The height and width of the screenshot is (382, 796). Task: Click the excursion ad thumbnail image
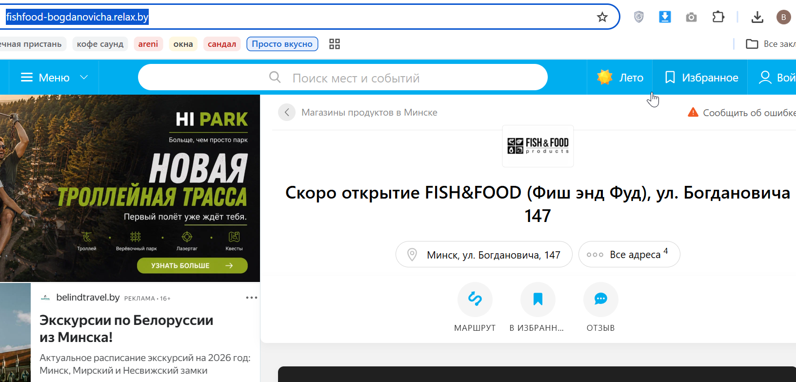point(15,332)
